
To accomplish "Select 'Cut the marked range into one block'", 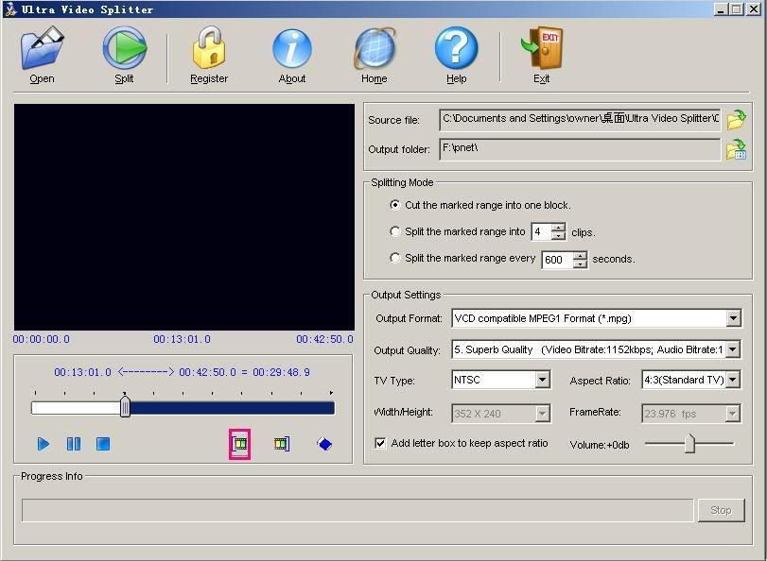I will pos(394,205).
